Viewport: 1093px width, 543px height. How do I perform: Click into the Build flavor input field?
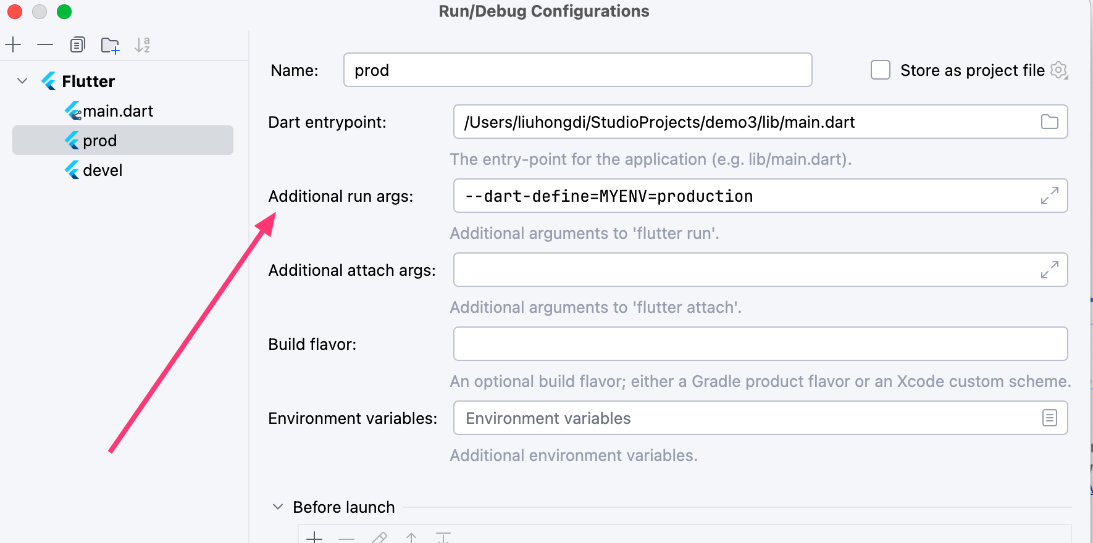760,344
